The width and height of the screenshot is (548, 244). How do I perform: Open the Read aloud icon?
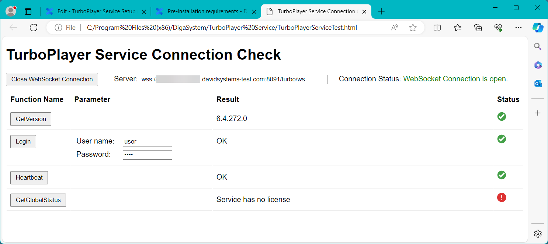click(395, 28)
